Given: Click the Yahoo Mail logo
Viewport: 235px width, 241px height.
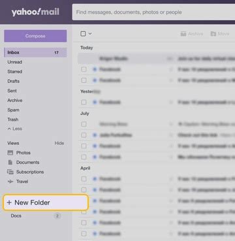Looking at the screenshot, I should click(35, 12).
